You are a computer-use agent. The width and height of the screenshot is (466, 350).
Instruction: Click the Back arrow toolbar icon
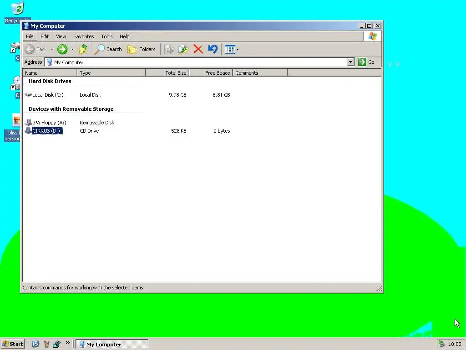30,49
